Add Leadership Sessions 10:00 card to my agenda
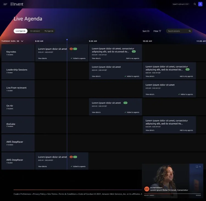The width and height of the screenshot is (206, 201). [186, 76]
